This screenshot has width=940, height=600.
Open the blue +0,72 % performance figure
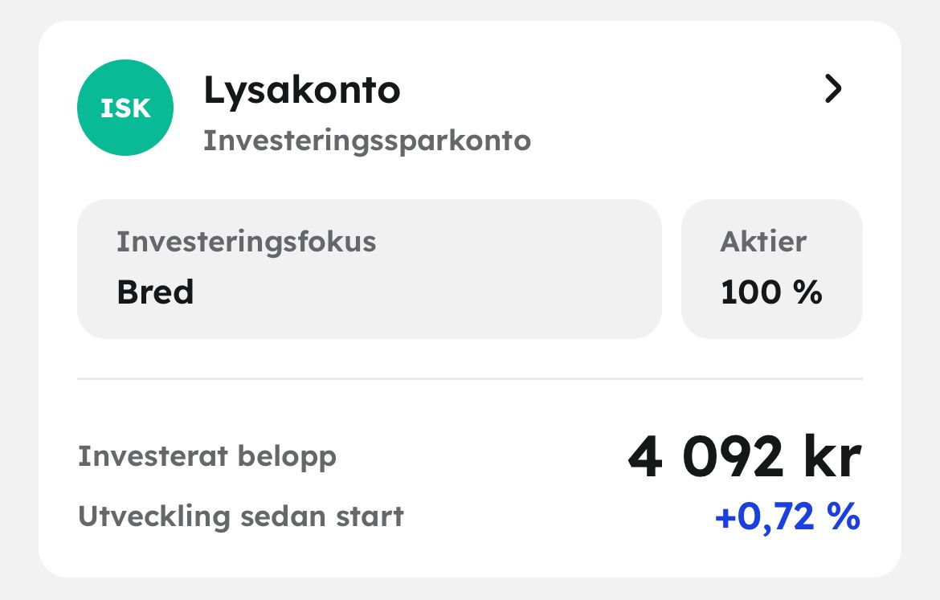(787, 517)
